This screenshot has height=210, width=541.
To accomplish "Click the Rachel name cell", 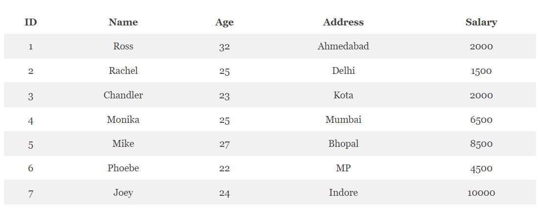I will point(123,70).
